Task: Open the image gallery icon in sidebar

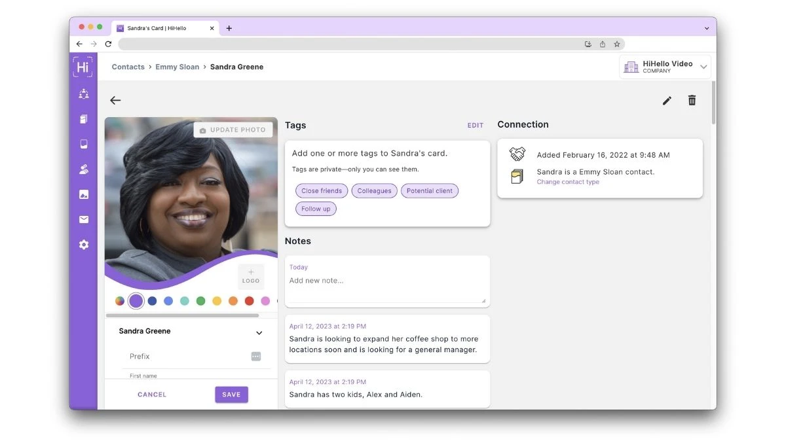Action: [83, 194]
